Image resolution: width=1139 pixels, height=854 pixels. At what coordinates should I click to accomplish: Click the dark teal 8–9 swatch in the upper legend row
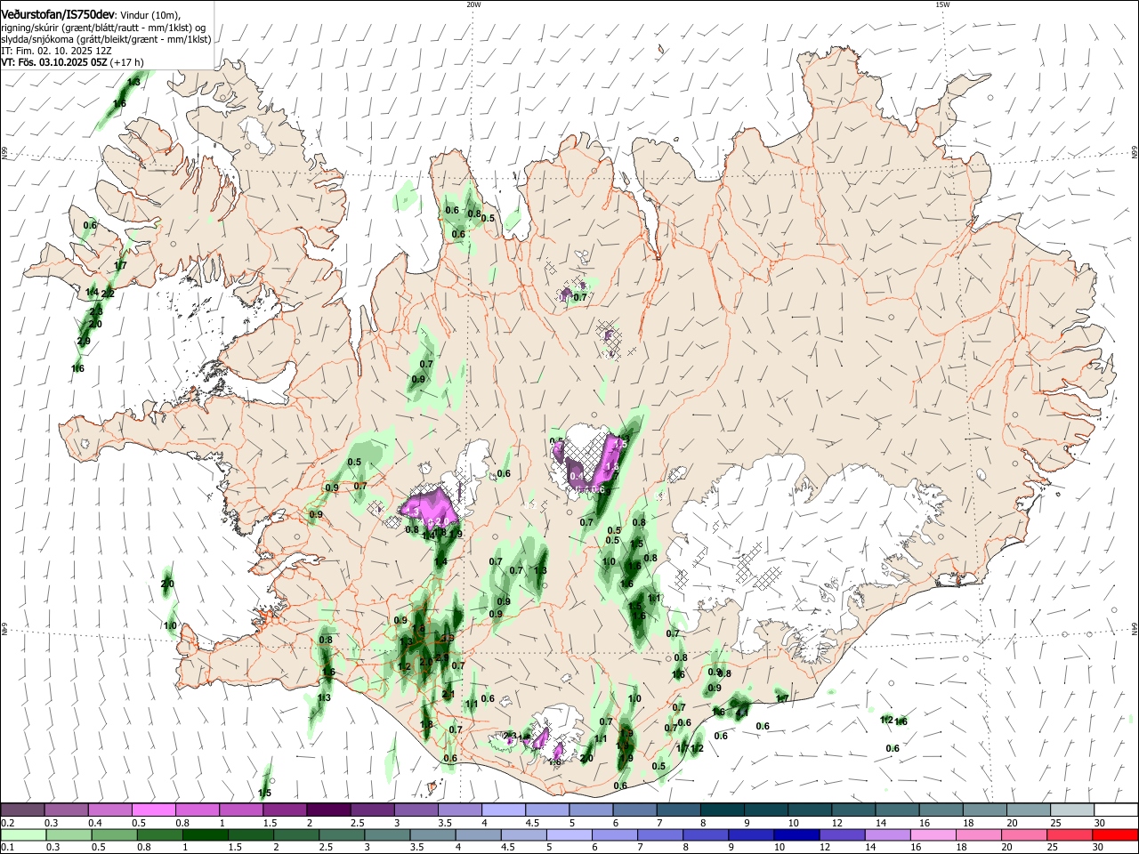pyautogui.click(x=722, y=810)
